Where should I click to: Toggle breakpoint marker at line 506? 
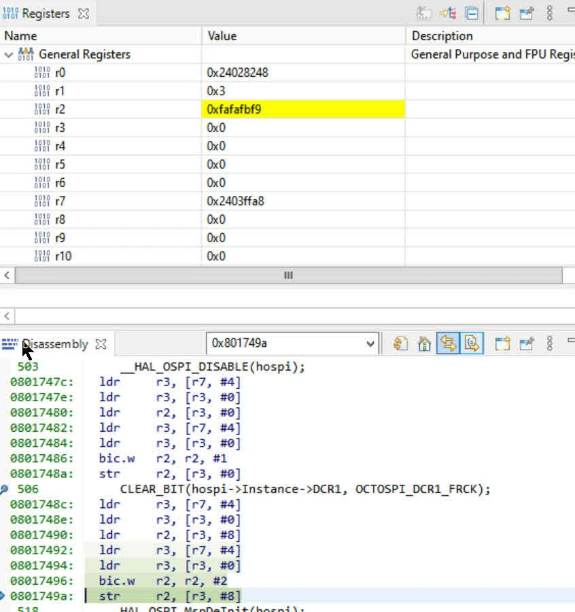point(4,489)
